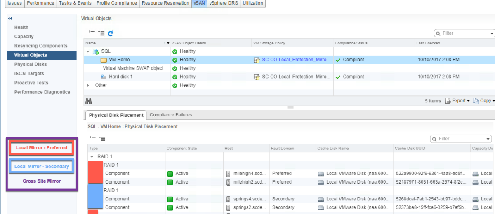495x214 pixels.
Task: Click the refresh icon in Virtual Objects toolbar
Action: [x=111, y=33]
